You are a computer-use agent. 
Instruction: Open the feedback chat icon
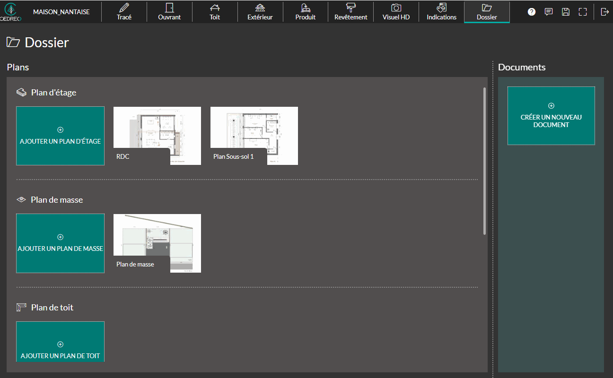point(548,11)
